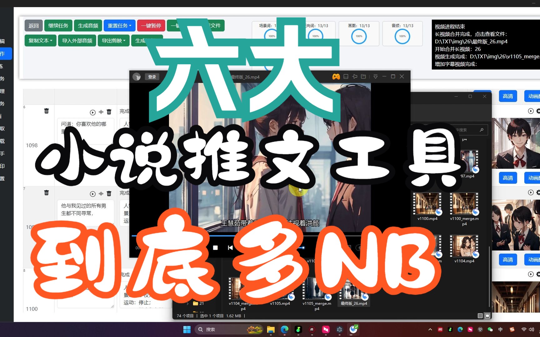Play the preview for clip 1098
Screen dimensions: 540x337
point(93,112)
